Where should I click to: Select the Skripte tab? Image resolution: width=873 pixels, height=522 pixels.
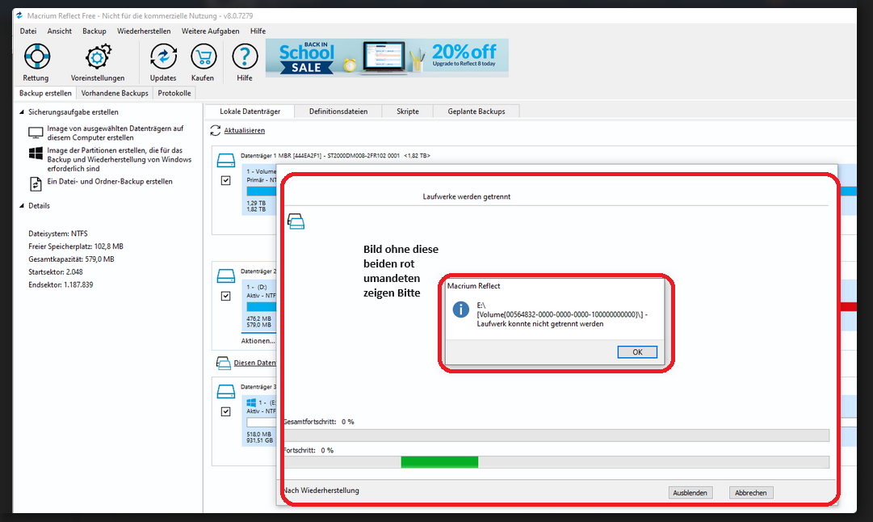click(x=408, y=112)
